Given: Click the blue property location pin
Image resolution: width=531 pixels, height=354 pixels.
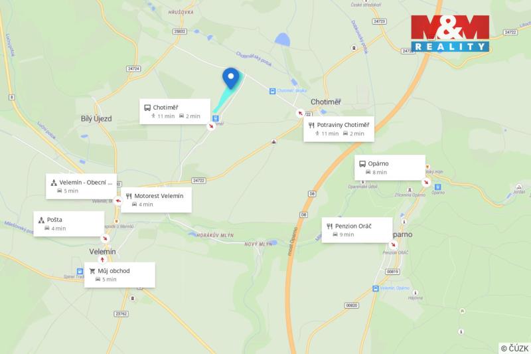Looking at the screenshot, I should click(x=230, y=78).
